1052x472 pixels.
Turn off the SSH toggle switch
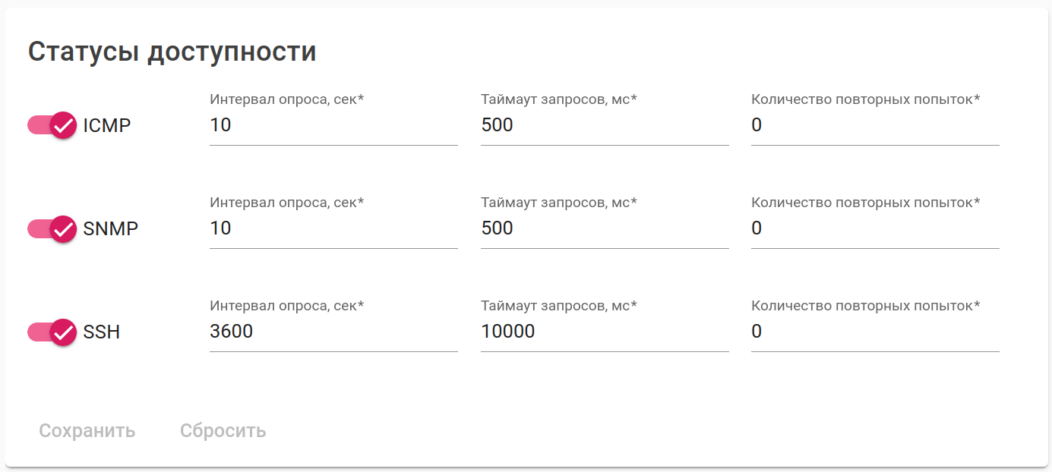(x=52, y=332)
